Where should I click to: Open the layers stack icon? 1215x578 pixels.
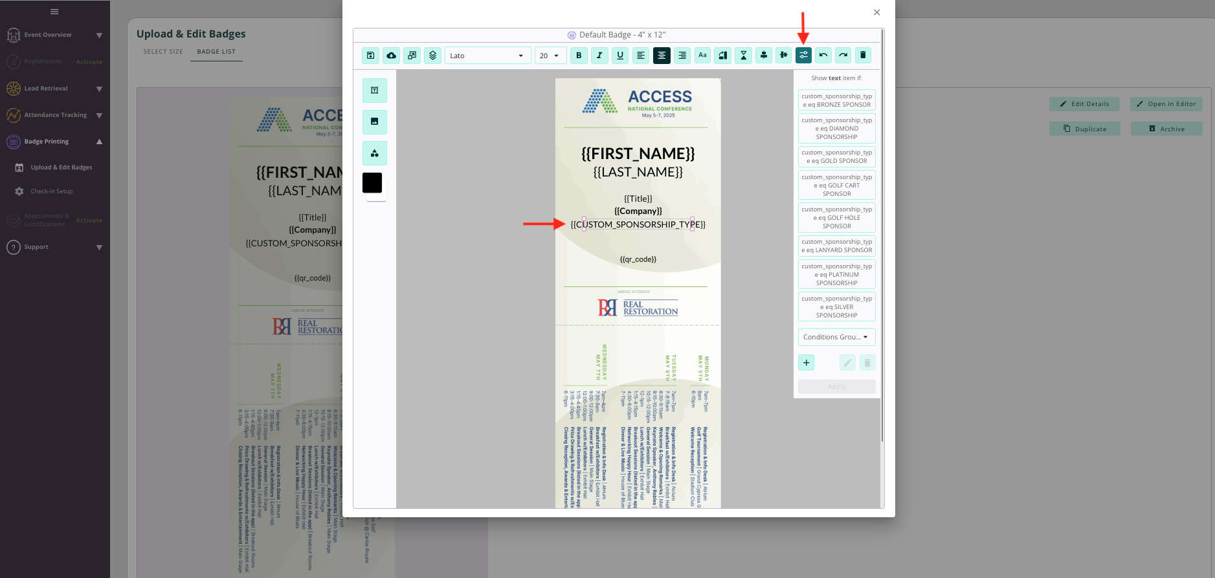[x=432, y=56]
